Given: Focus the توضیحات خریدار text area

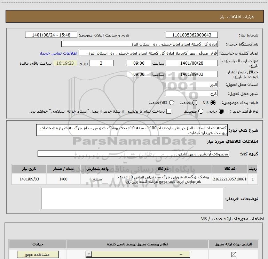Looking at the screenshot, I should [x=132, y=199].
